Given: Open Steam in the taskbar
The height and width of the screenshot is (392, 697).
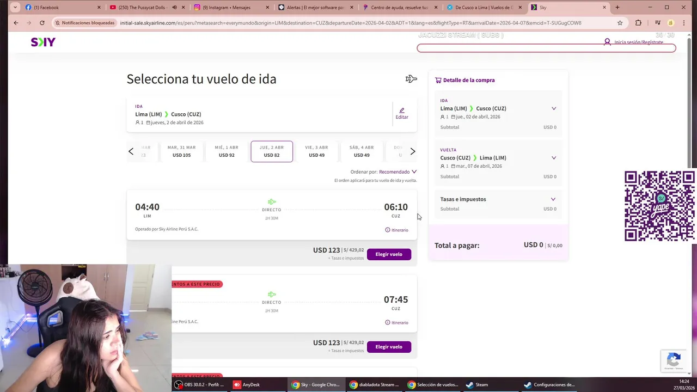Looking at the screenshot, I should click(x=476, y=384).
